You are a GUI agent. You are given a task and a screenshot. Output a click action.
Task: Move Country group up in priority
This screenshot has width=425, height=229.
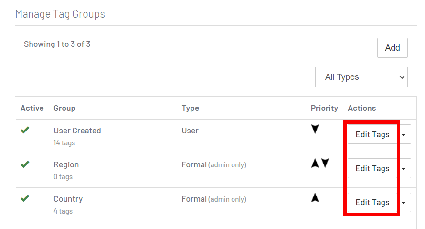tap(315, 198)
